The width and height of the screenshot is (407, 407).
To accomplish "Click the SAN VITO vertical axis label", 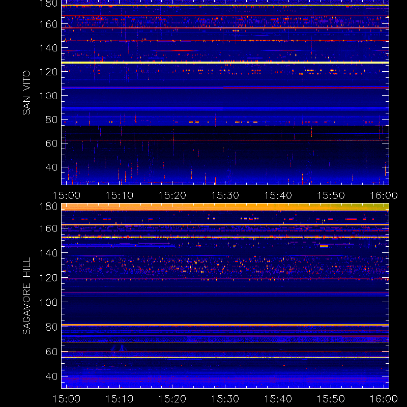I will [27, 93].
